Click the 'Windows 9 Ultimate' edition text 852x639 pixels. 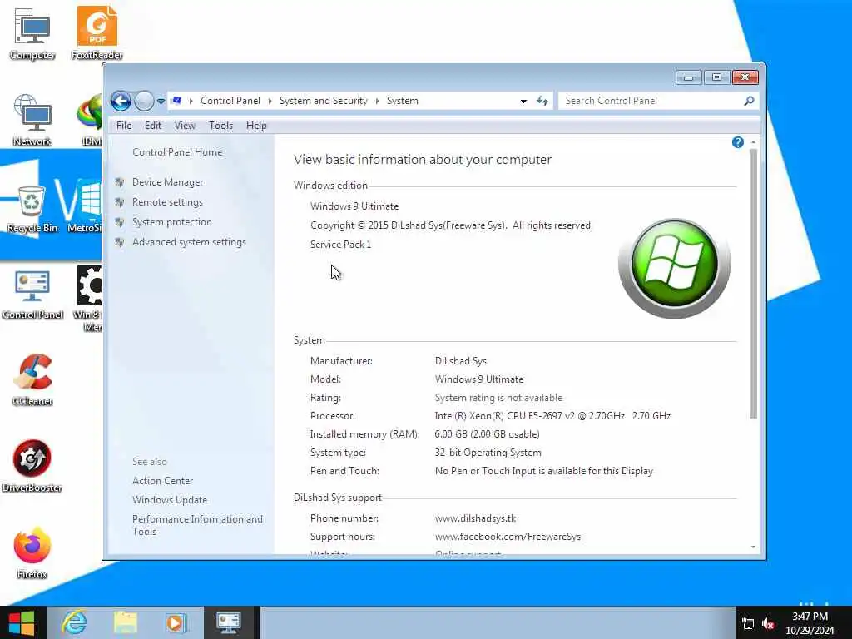(x=354, y=206)
